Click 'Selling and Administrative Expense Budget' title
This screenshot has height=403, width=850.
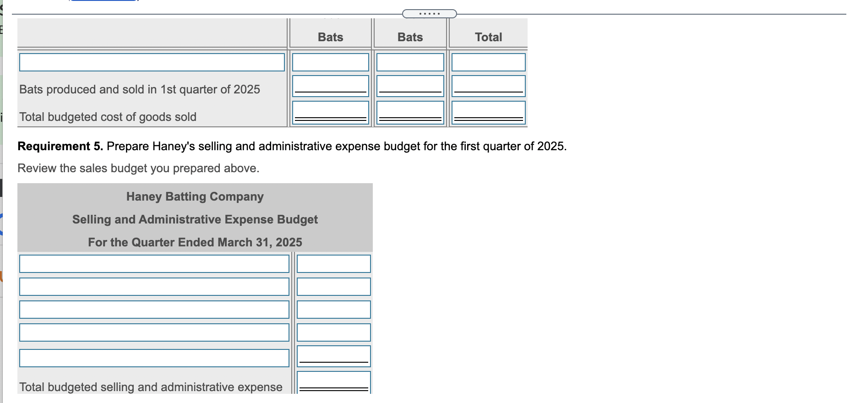click(195, 219)
